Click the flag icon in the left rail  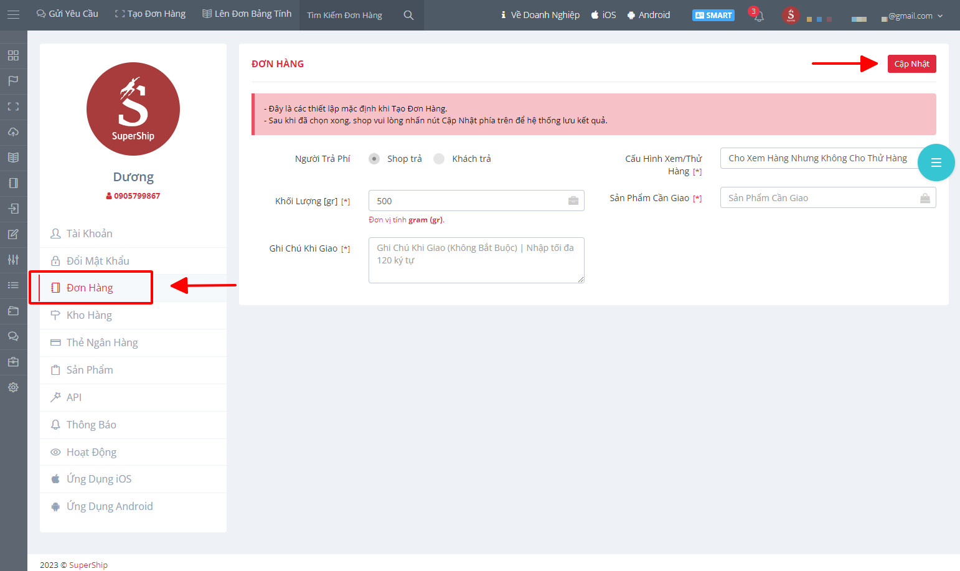click(x=13, y=81)
